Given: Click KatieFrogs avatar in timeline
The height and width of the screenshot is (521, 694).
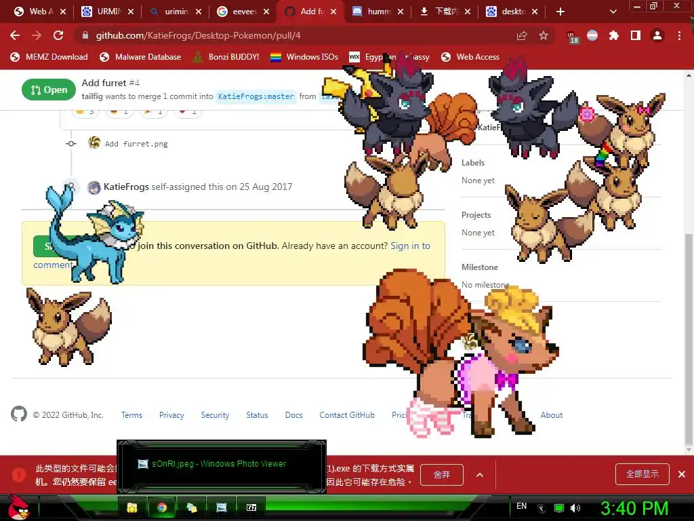Looking at the screenshot, I should pyautogui.click(x=94, y=188).
